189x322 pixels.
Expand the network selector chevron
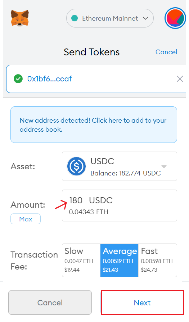145,18
